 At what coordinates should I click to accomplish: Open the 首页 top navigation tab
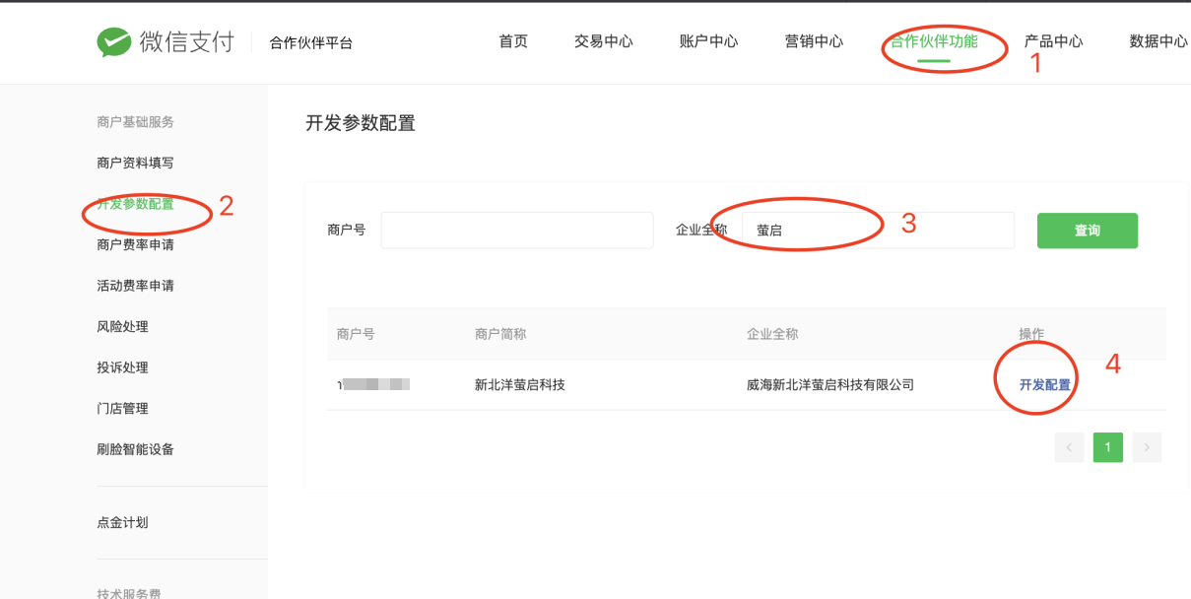pos(513,41)
